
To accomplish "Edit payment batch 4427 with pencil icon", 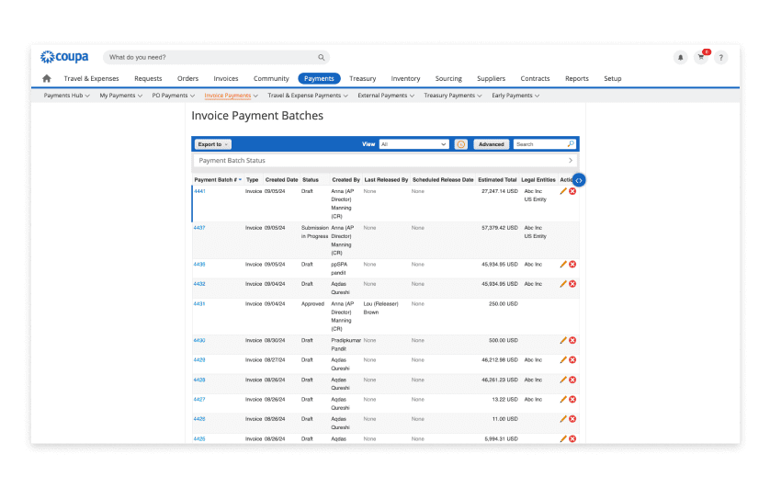I will pos(563,400).
